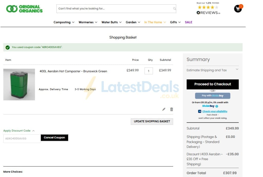Viewport: 263px width, 177px height.
Task: Click the 3-5 Working Days text
Action: 85,89
